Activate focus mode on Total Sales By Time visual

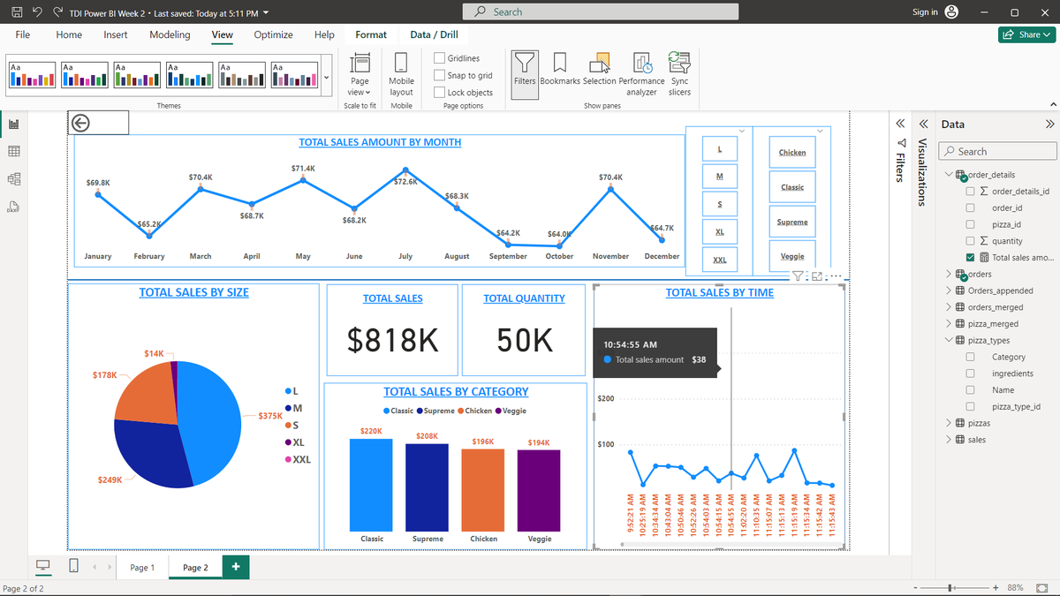click(816, 276)
